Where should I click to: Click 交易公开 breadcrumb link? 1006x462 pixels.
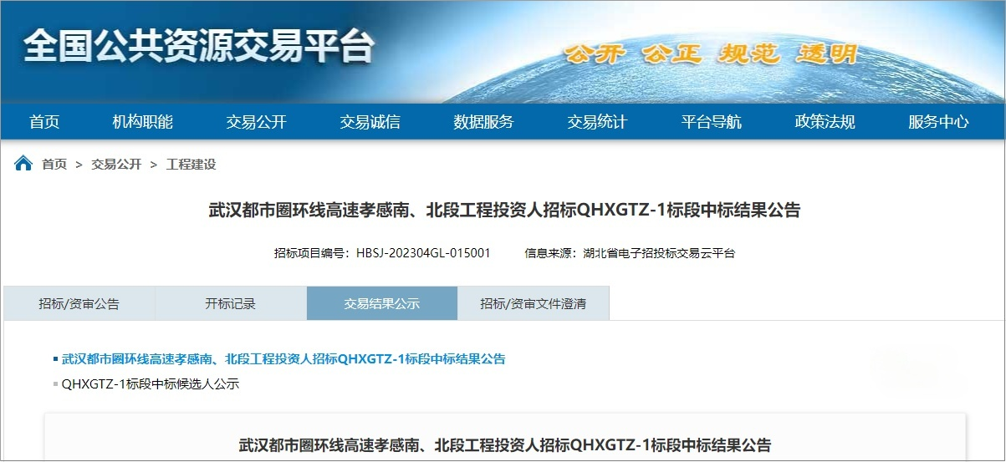coord(116,165)
